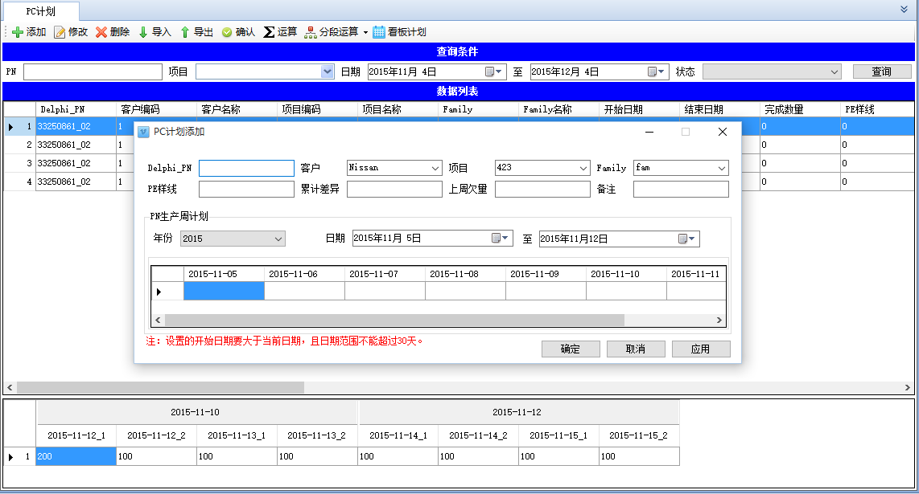Click the 添加 (add) toolbar icon

pos(18,32)
